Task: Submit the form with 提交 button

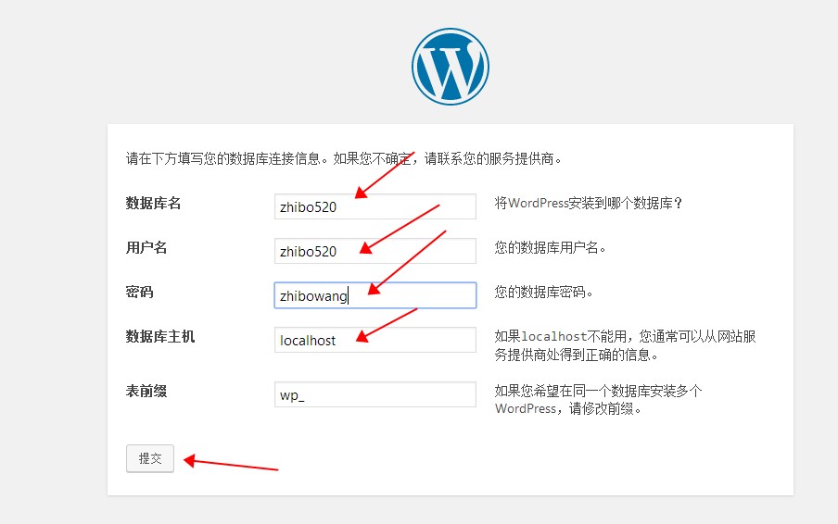Action: (150, 458)
